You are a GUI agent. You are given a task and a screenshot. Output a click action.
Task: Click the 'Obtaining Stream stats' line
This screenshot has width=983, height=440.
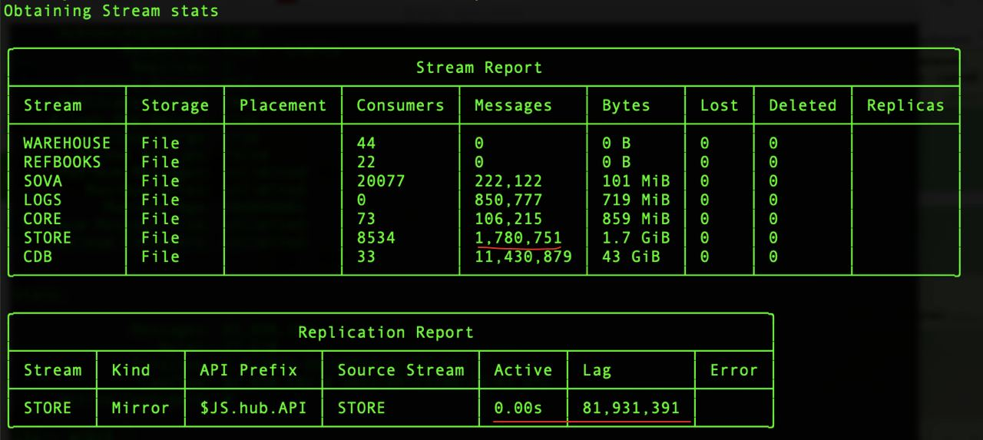pyautogui.click(x=111, y=12)
